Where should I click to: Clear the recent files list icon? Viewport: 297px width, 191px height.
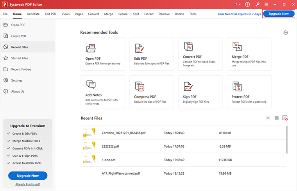click(x=285, y=118)
